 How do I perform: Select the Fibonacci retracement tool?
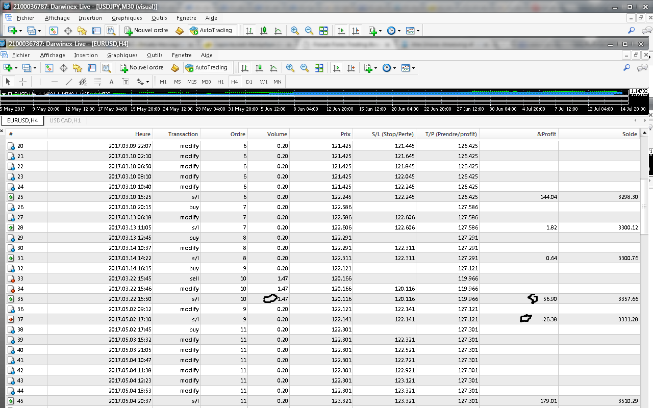click(97, 82)
